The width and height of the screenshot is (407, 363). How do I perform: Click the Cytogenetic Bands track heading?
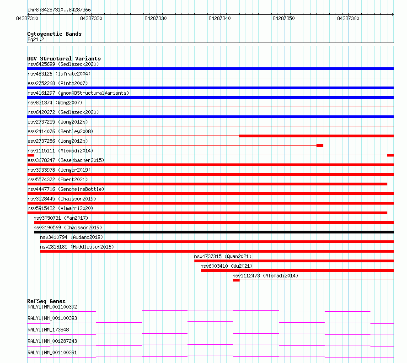54,34
